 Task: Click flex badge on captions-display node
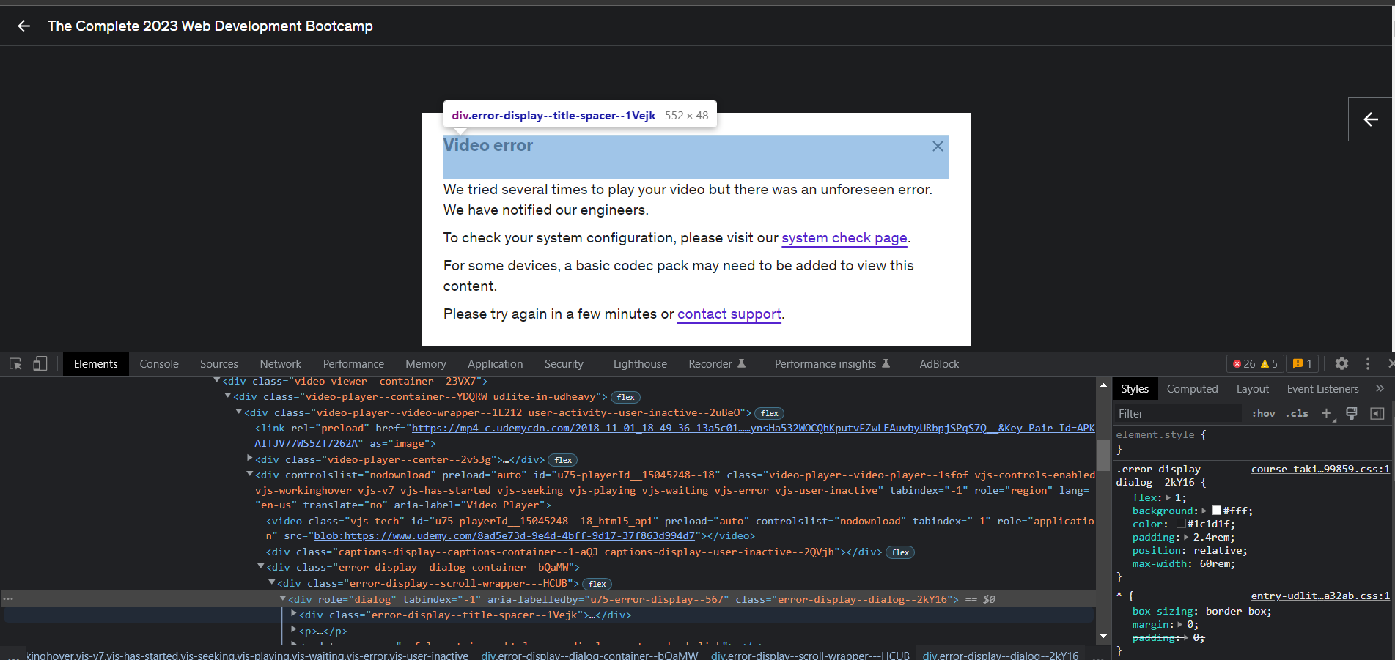click(x=901, y=552)
